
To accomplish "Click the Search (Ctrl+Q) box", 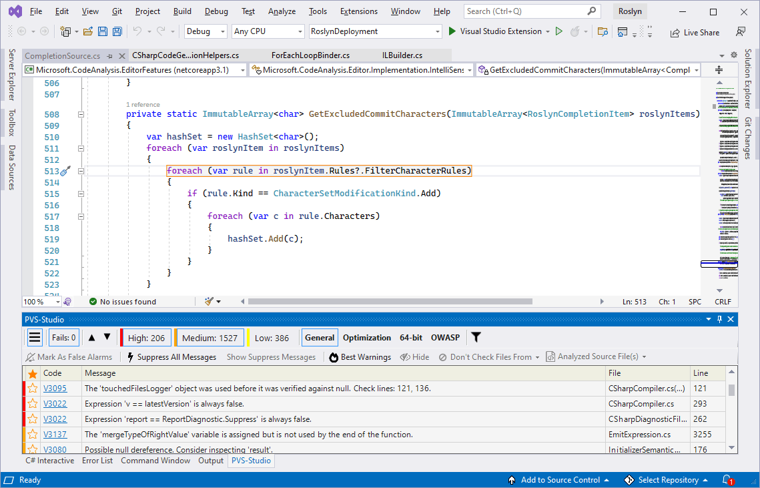I will pyautogui.click(x=532, y=11).
